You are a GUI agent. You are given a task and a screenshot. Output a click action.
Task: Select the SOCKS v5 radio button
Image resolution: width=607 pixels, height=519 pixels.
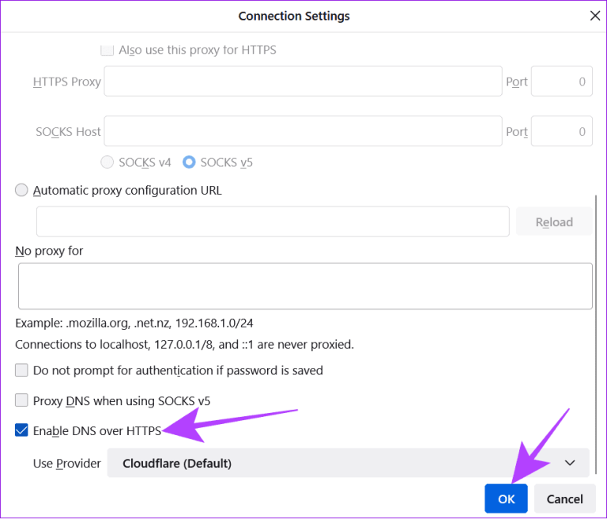pyautogui.click(x=189, y=162)
